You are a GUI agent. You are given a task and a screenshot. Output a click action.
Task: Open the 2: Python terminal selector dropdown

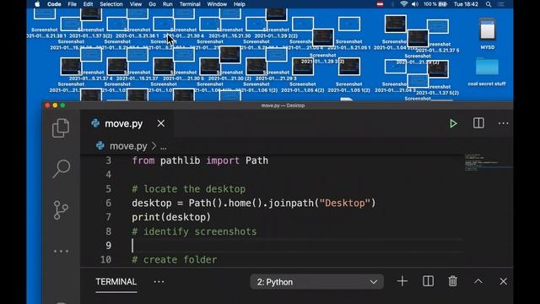click(316, 282)
